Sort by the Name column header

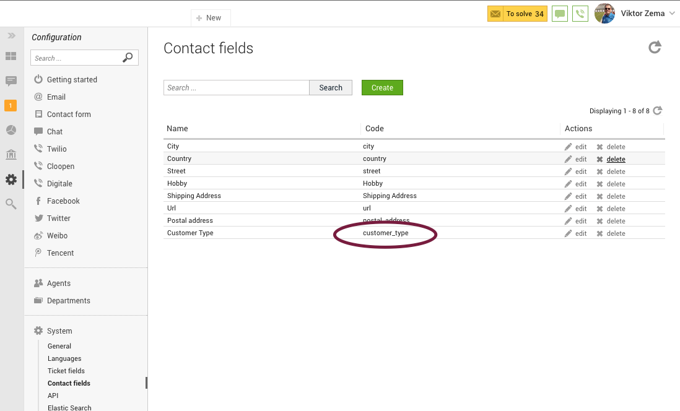point(177,128)
